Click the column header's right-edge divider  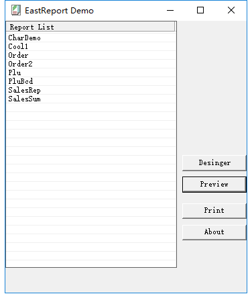click(175, 27)
